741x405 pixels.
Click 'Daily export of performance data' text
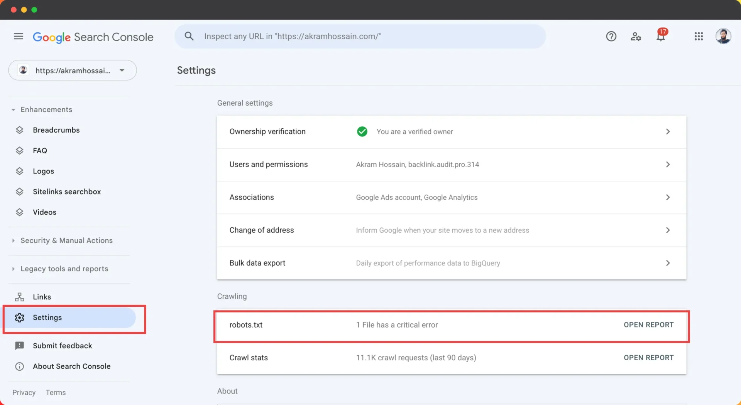428,263
